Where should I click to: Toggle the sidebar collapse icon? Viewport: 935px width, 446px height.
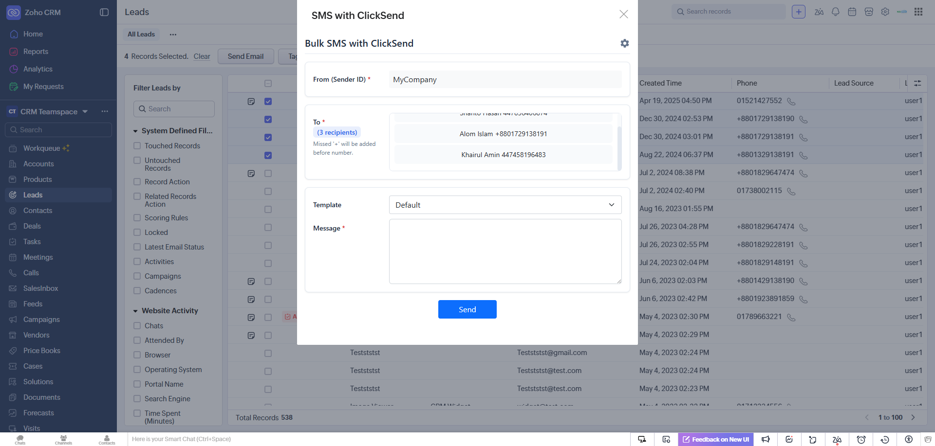point(104,12)
